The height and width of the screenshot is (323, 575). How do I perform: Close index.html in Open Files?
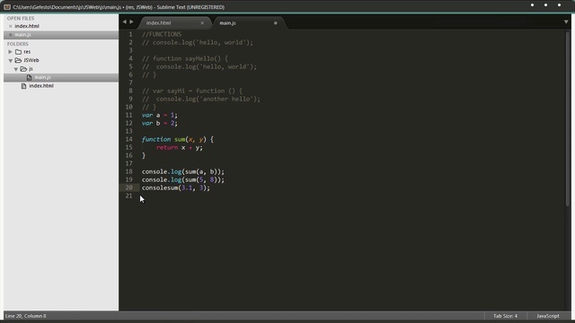[10, 26]
